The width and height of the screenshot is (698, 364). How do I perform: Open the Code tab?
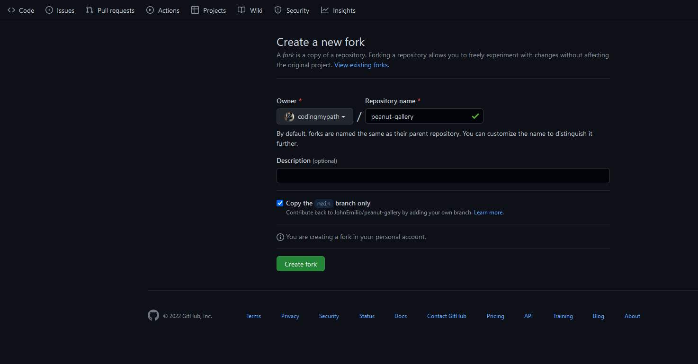click(x=21, y=10)
